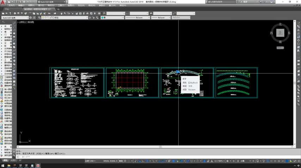Image resolution: width=301 pixels, height=168 pixels.
Task: Click 改变比例 in Tianzheng side menu
Action: coord(8,101)
